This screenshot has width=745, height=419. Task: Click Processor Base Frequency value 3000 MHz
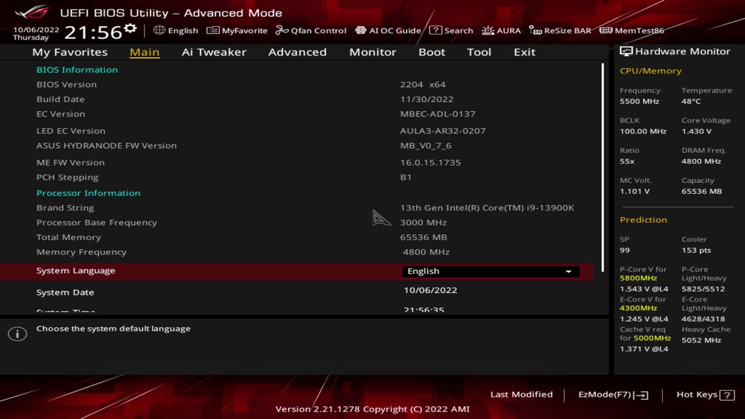[x=423, y=222]
